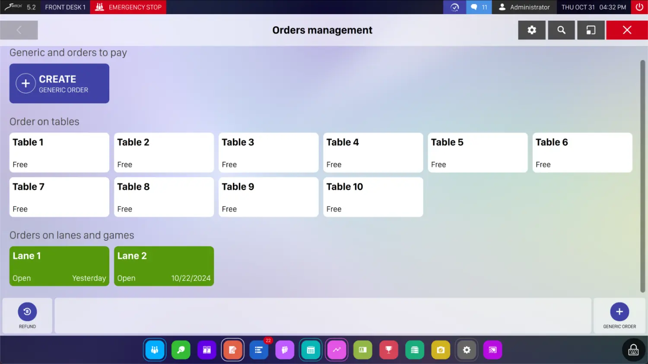
Task: Open the bowling pins lanes app in dock
Action: point(155,350)
